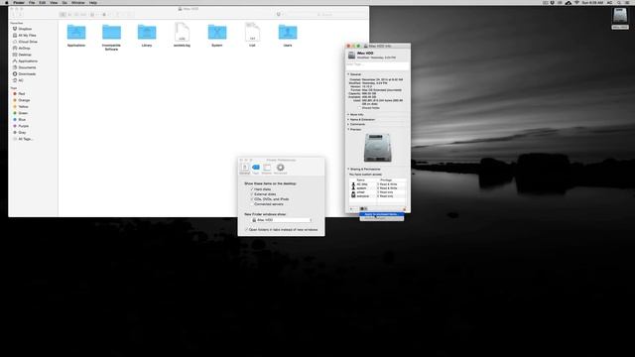Screen dimensions: 635x357
Task: Click the lock icon in Info window
Action: click(404, 209)
